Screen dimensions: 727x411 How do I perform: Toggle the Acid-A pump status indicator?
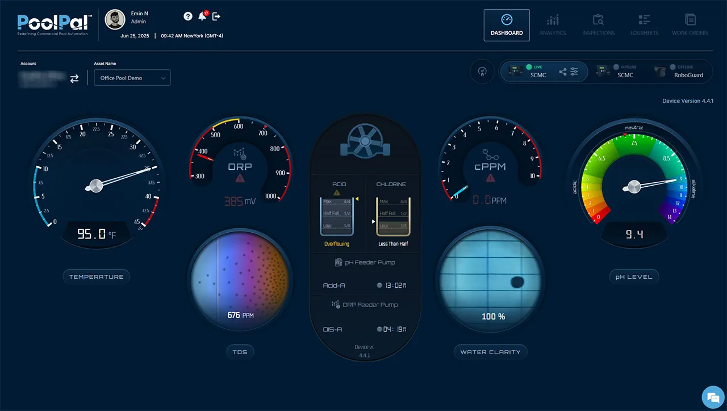click(379, 285)
